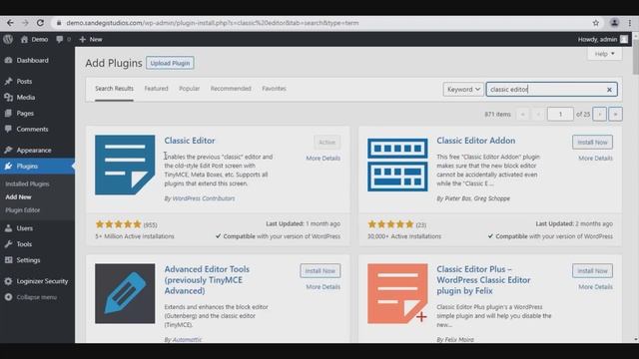The height and width of the screenshot is (359, 639).
Task: Click the Advanced Editor Tools pencil thumbnail
Action: click(x=125, y=293)
